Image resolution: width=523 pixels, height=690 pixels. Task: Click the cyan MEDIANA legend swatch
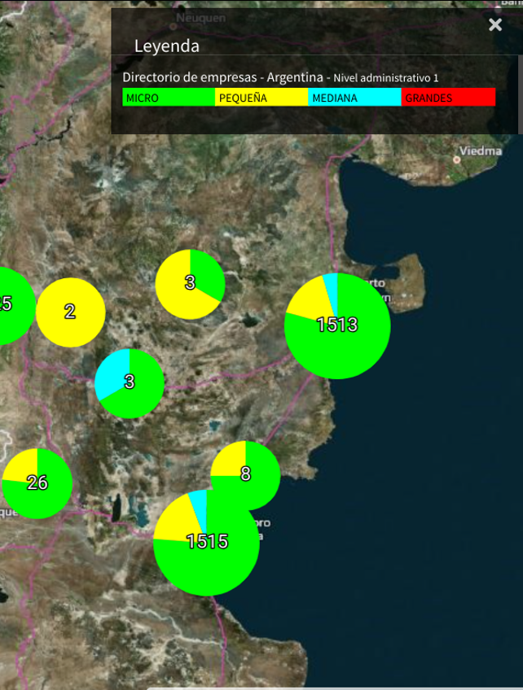point(354,98)
